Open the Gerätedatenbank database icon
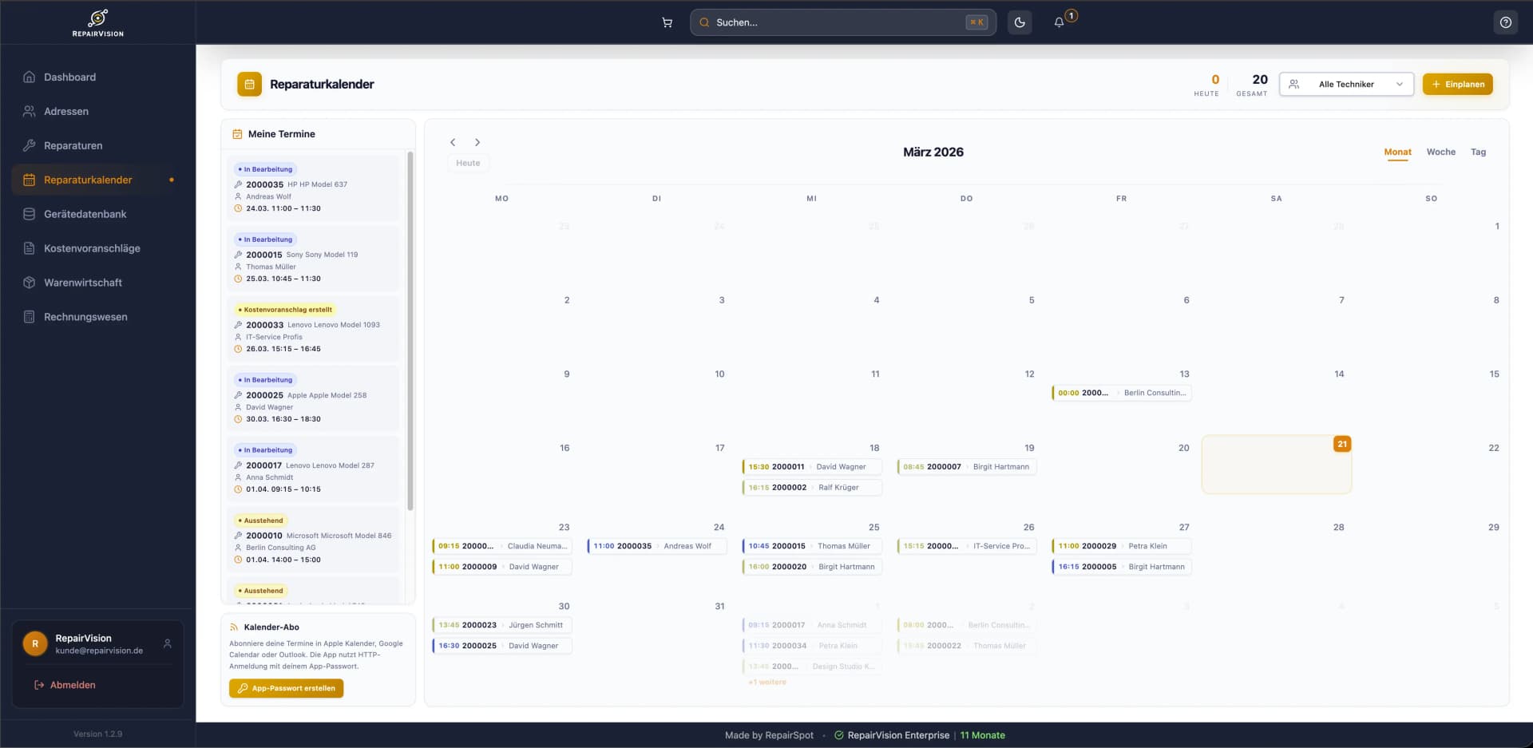Image resolution: width=1533 pixels, height=748 pixels. pos(29,214)
